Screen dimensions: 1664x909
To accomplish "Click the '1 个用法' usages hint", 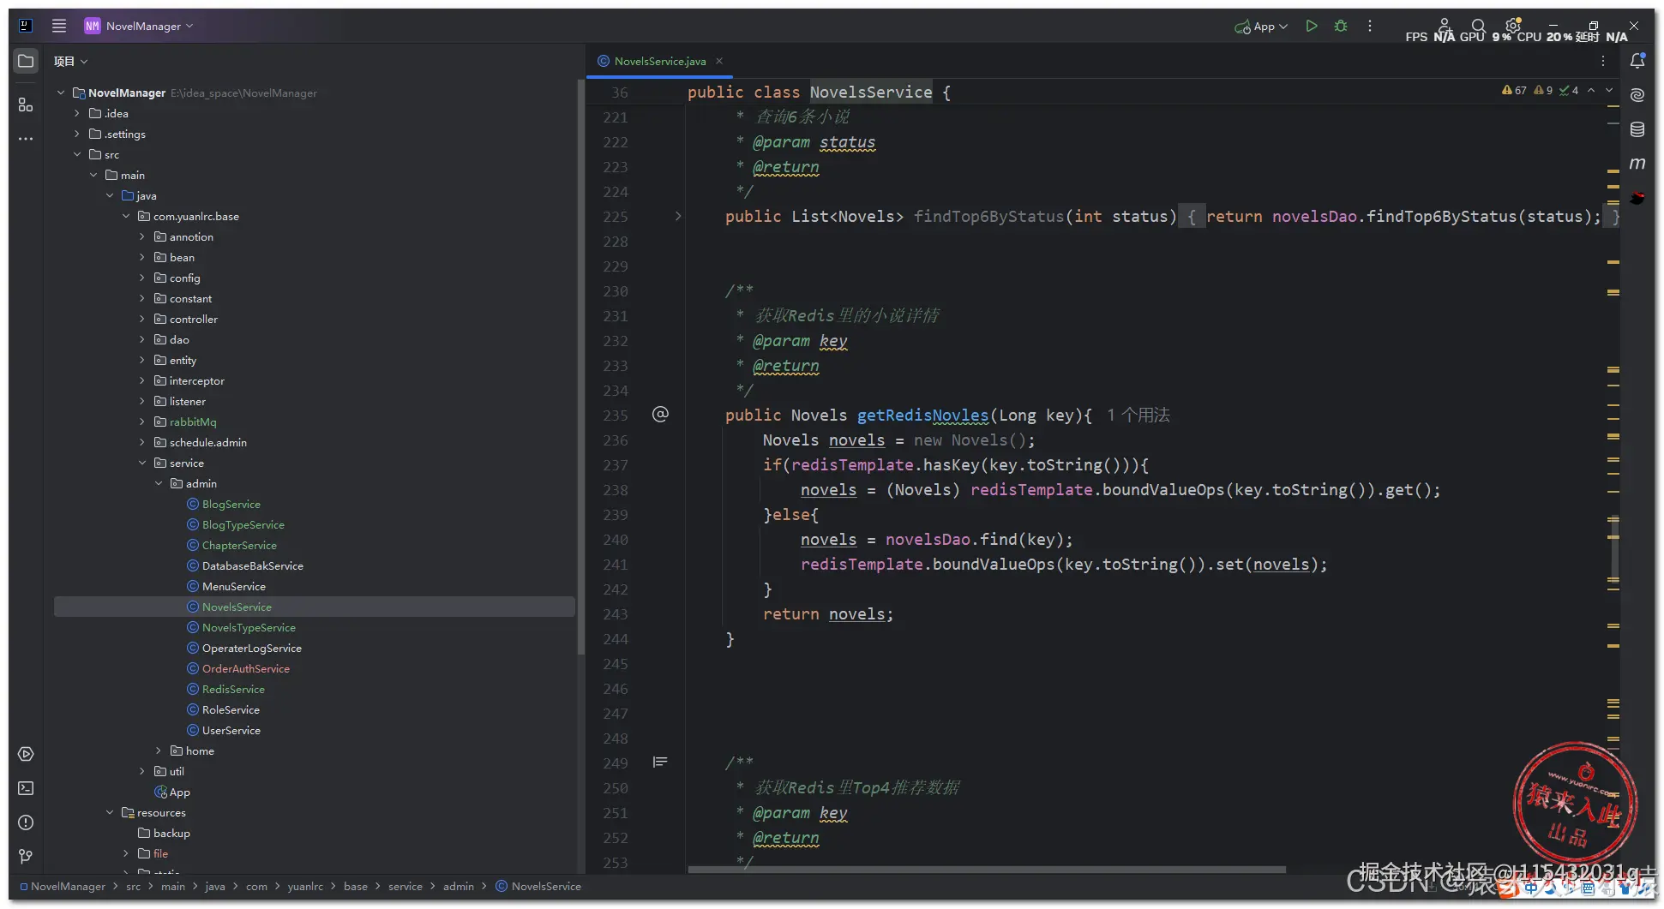I will click(1138, 416).
